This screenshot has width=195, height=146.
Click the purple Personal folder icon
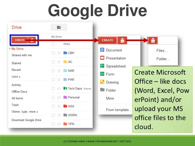pyautogui.click(x=65, y=97)
